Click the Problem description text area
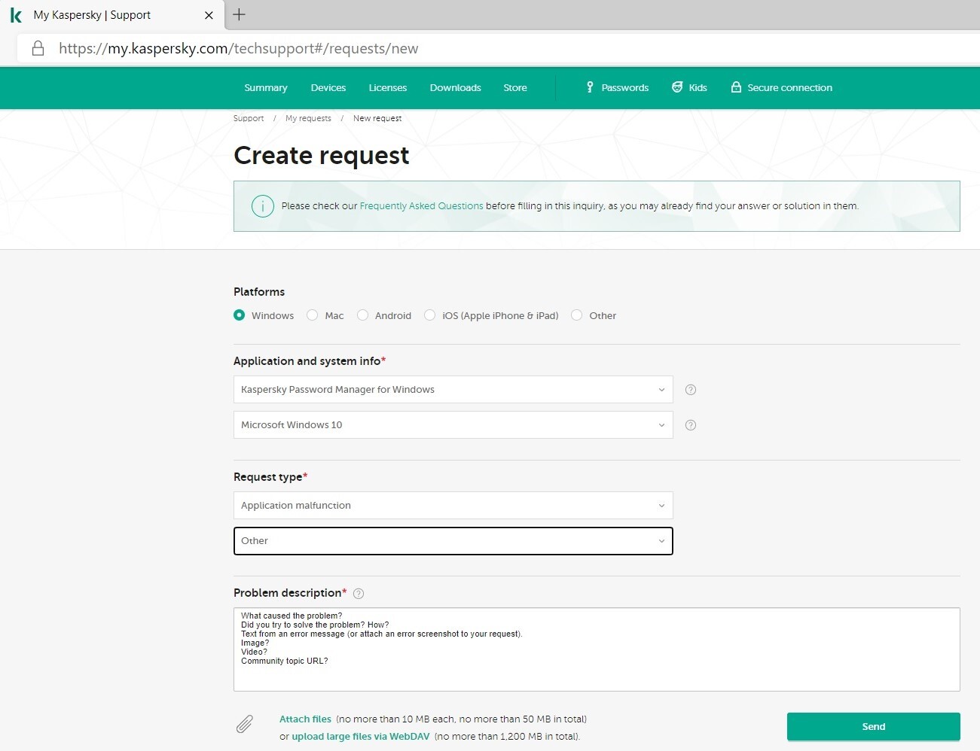Screen dimensions: 980x751 597,649
